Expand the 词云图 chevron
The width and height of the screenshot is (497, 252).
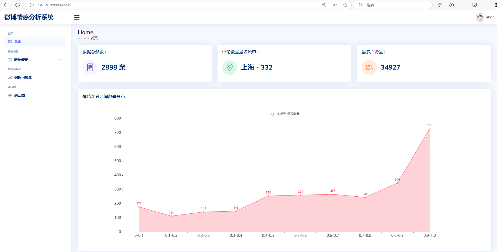(61, 95)
